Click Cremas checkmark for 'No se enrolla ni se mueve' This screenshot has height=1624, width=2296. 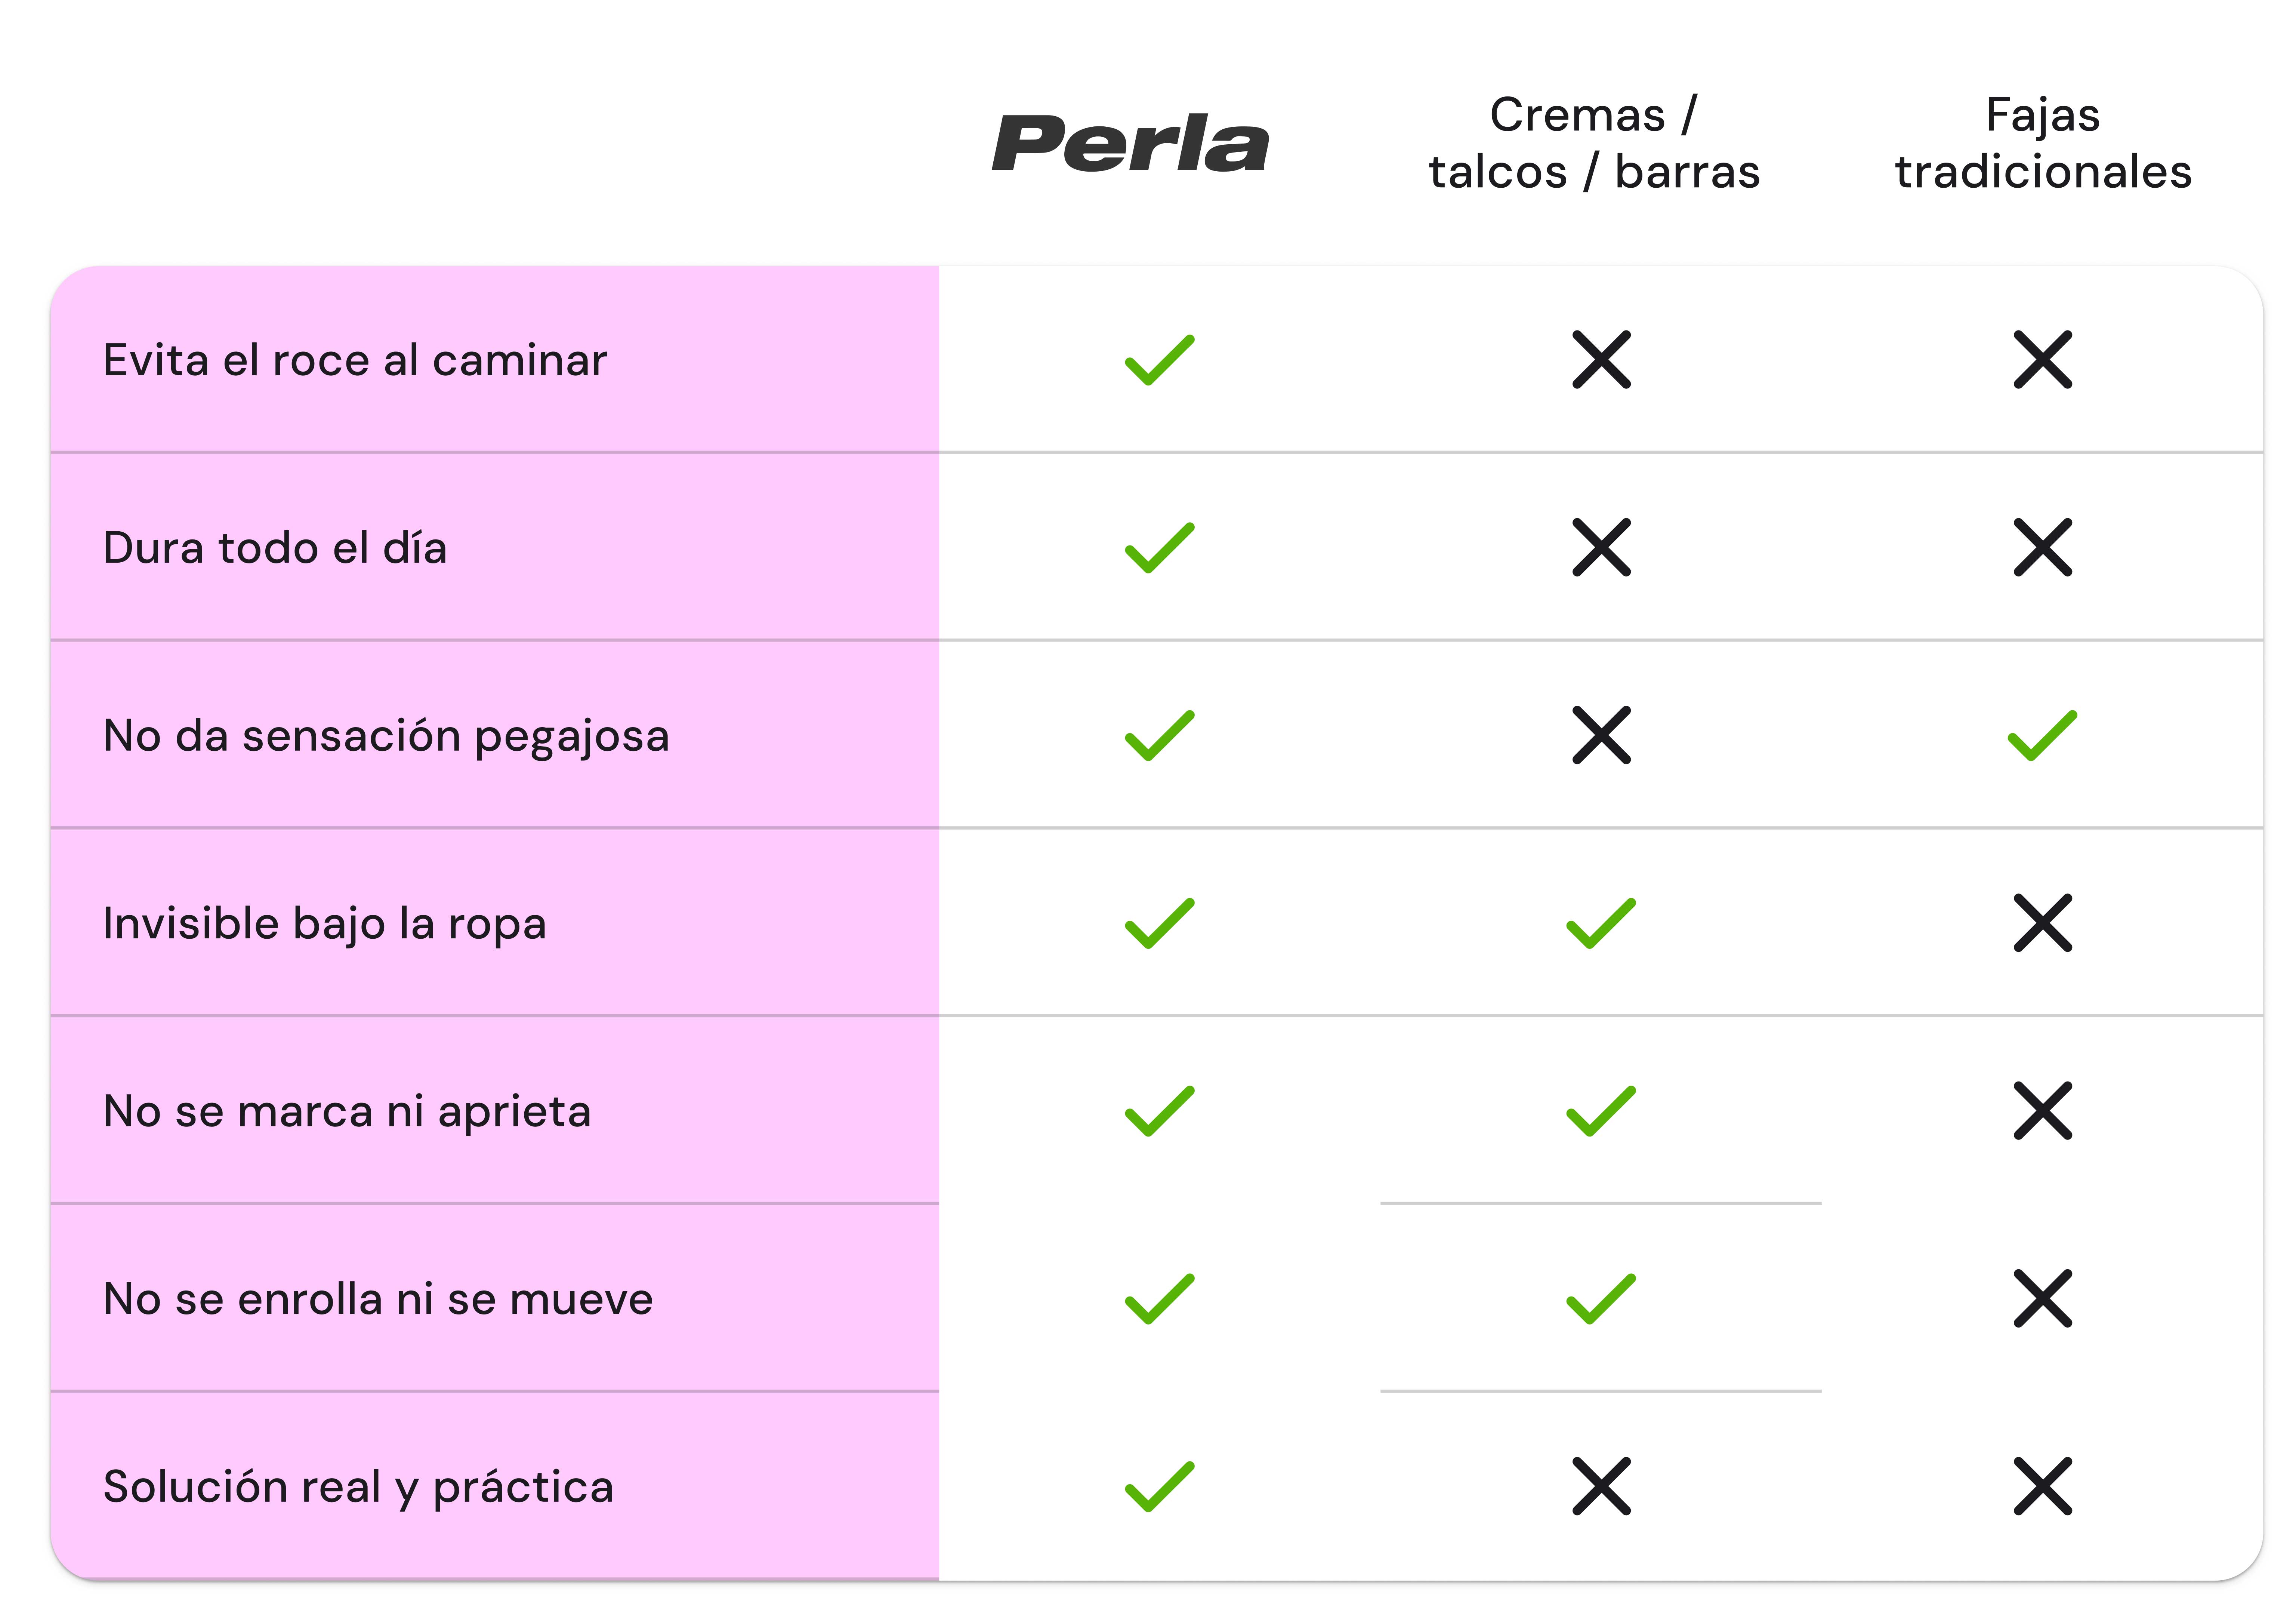1601,1299
